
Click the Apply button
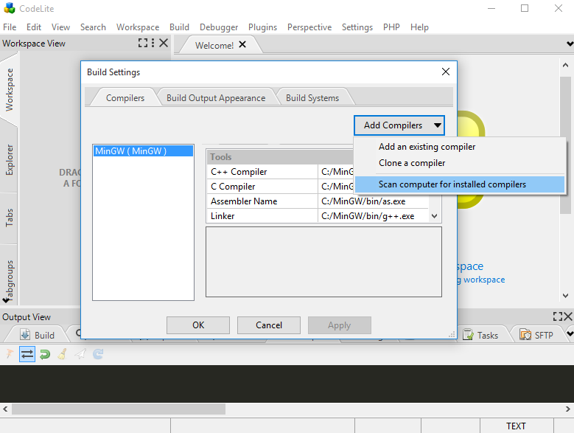[340, 325]
